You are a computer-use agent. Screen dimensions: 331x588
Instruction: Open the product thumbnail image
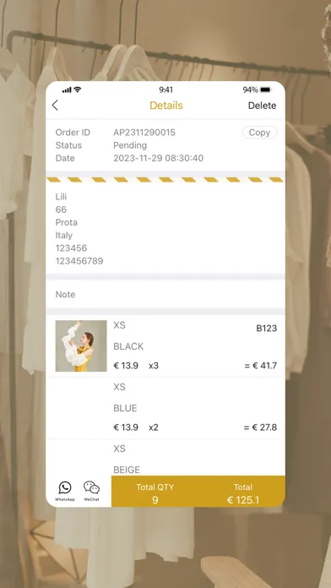(81, 346)
